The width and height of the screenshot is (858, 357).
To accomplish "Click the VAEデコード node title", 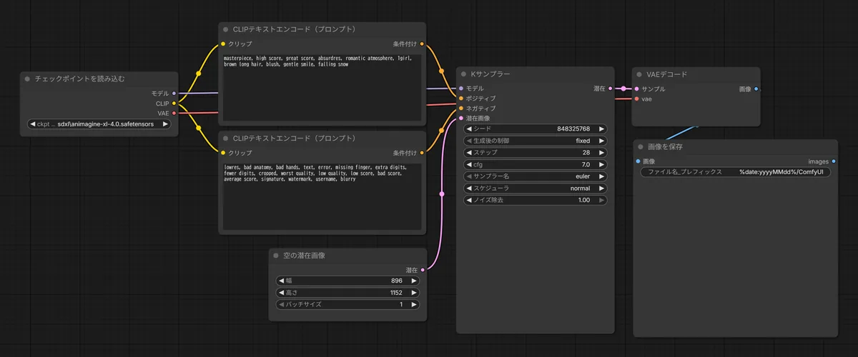I will pos(667,74).
